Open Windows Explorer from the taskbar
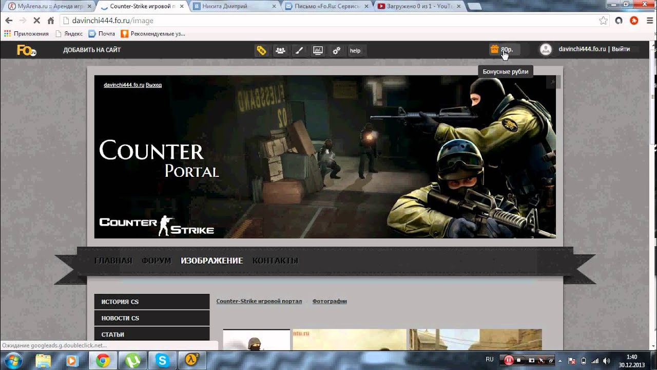The image size is (657, 370). tap(43, 360)
